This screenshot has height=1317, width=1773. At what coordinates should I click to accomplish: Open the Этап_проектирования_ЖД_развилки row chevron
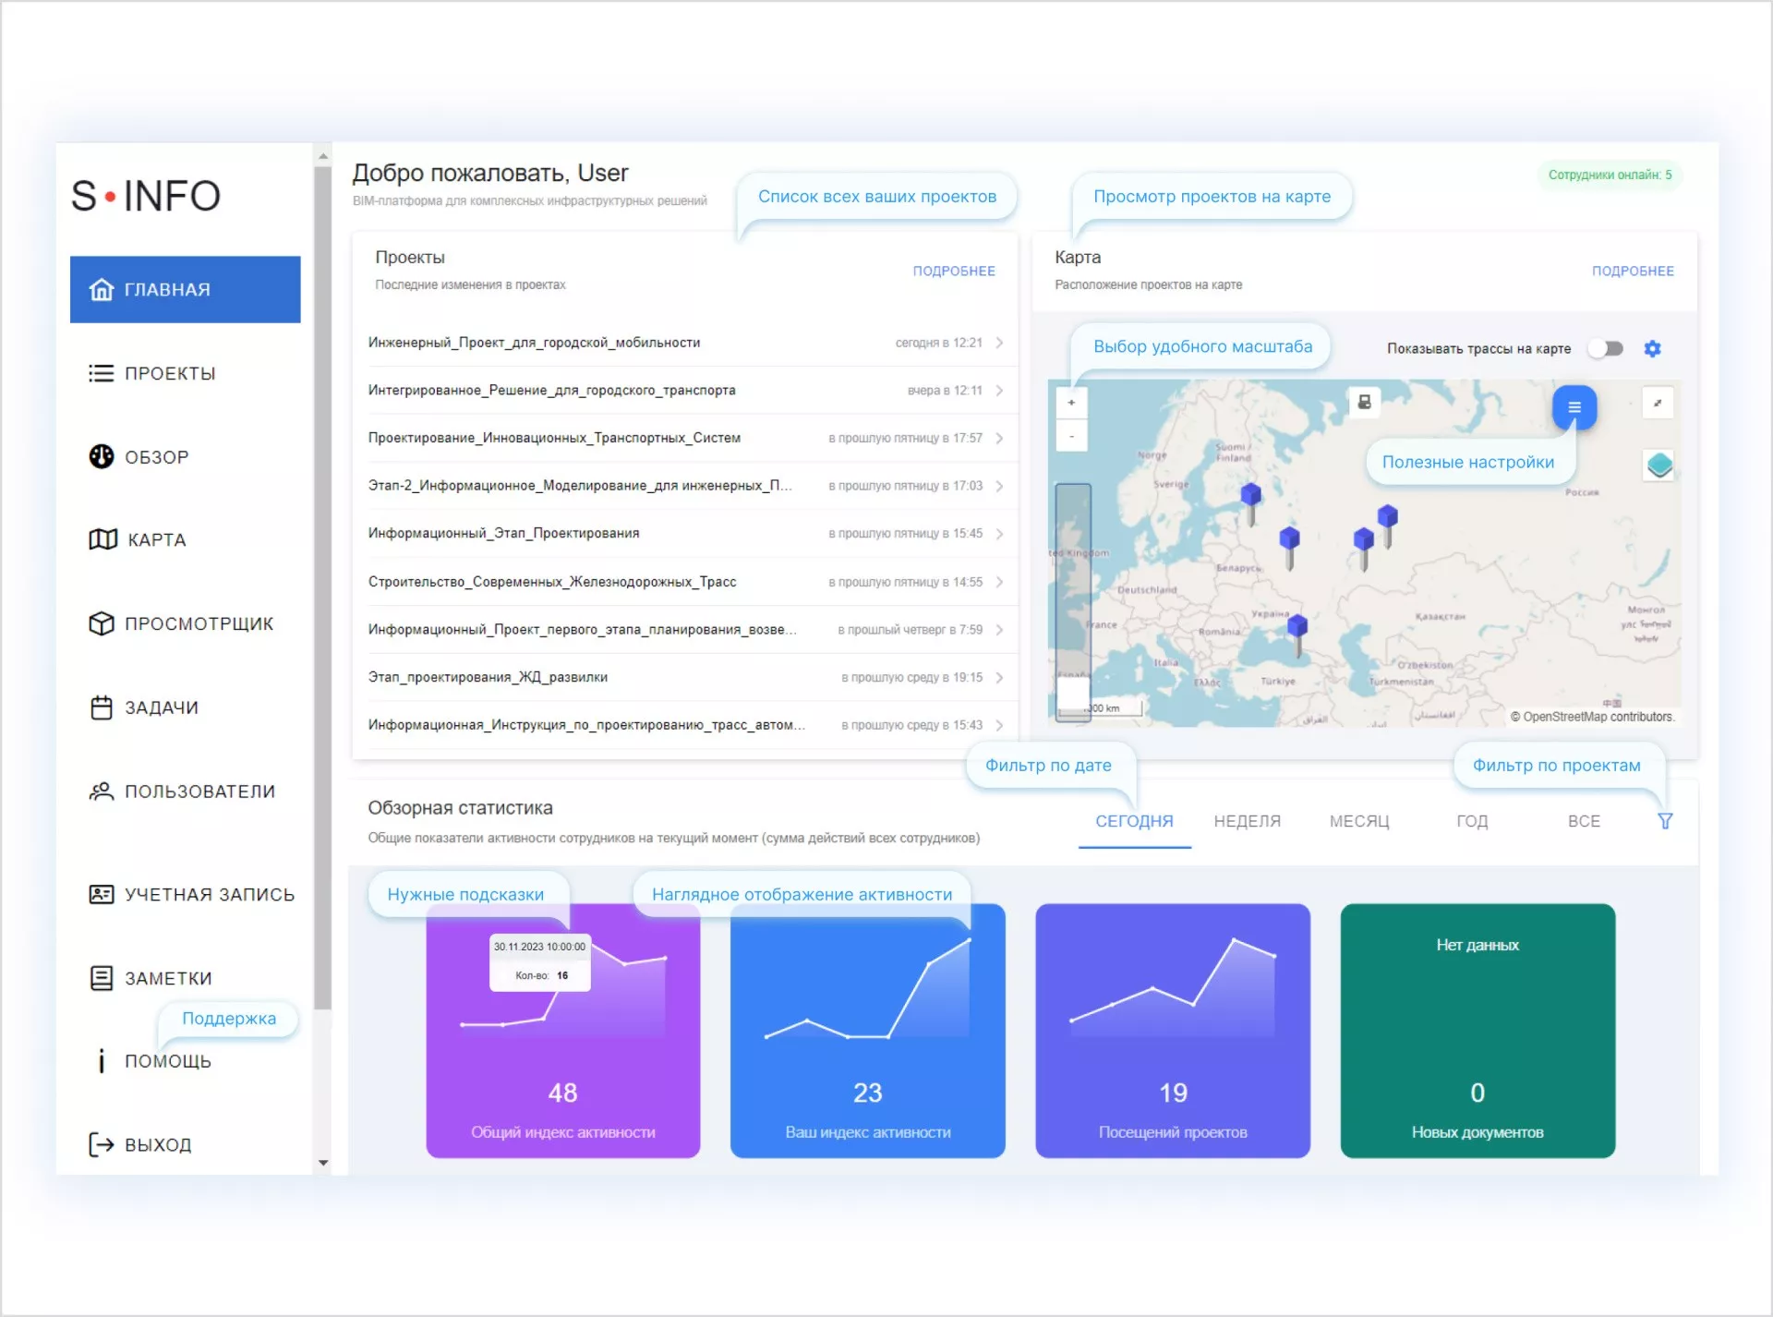(x=999, y=677)
